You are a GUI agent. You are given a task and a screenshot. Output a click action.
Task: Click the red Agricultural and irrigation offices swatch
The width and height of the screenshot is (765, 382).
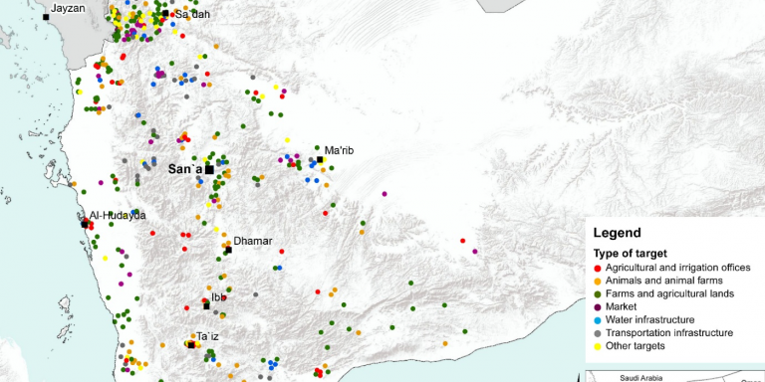[598, 268]
